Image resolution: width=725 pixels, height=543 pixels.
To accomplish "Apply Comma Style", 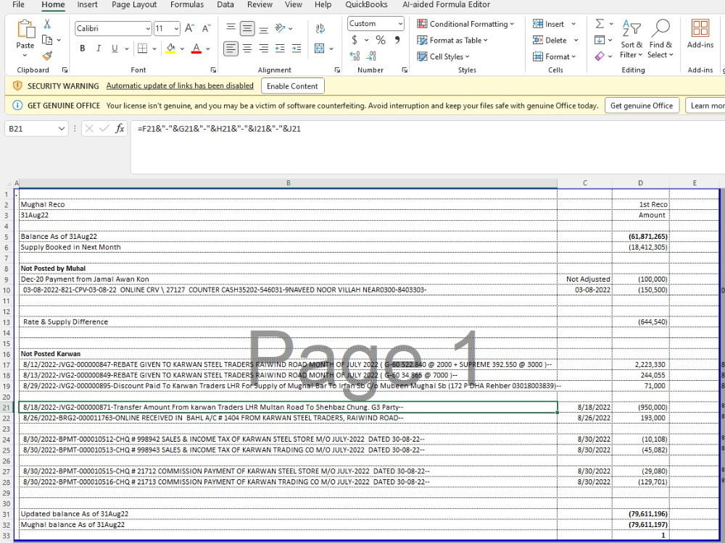I will (x=397, y=40).
